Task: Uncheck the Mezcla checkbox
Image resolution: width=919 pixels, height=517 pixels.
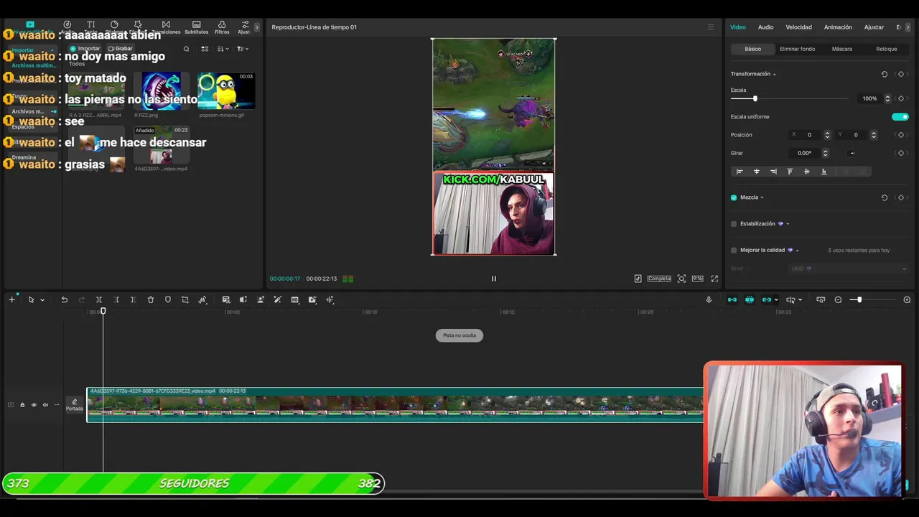Action: (734, 197)
